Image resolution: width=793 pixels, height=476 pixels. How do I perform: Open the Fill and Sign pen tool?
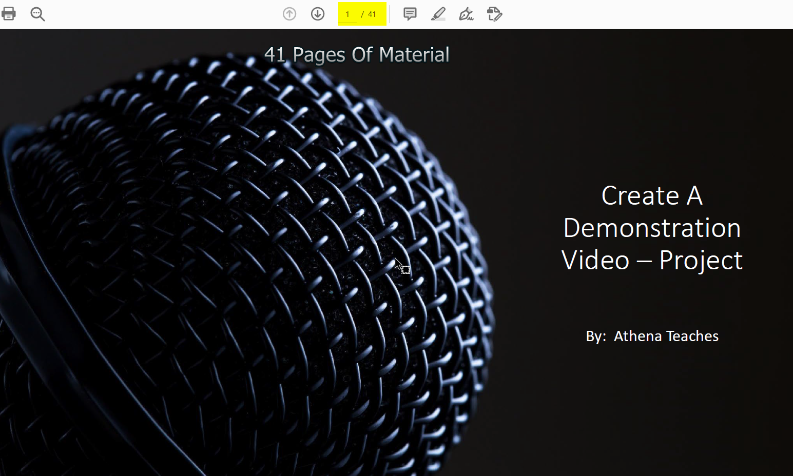(x=466, y=14)
